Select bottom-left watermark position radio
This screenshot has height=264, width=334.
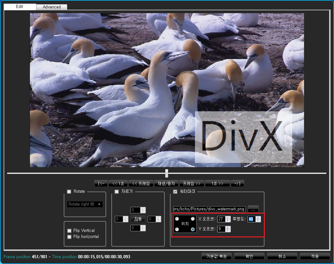[177, 229]
